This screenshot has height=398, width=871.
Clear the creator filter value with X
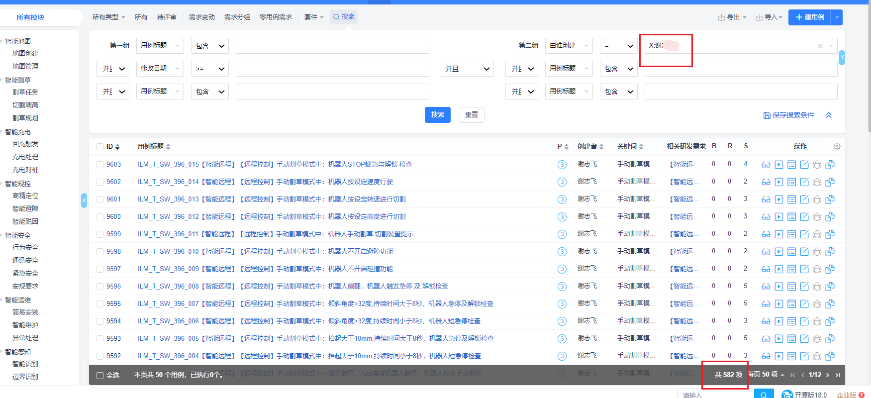[x=820, y=46]
